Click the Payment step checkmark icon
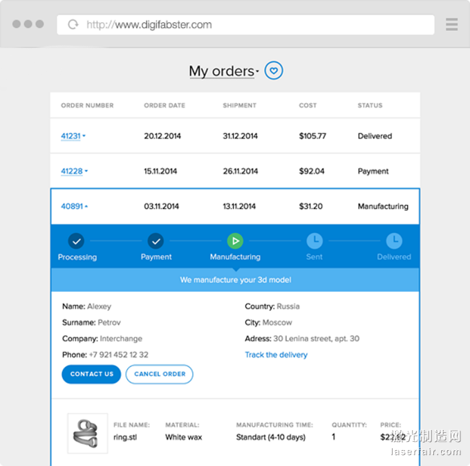 [x=156, y=241]
